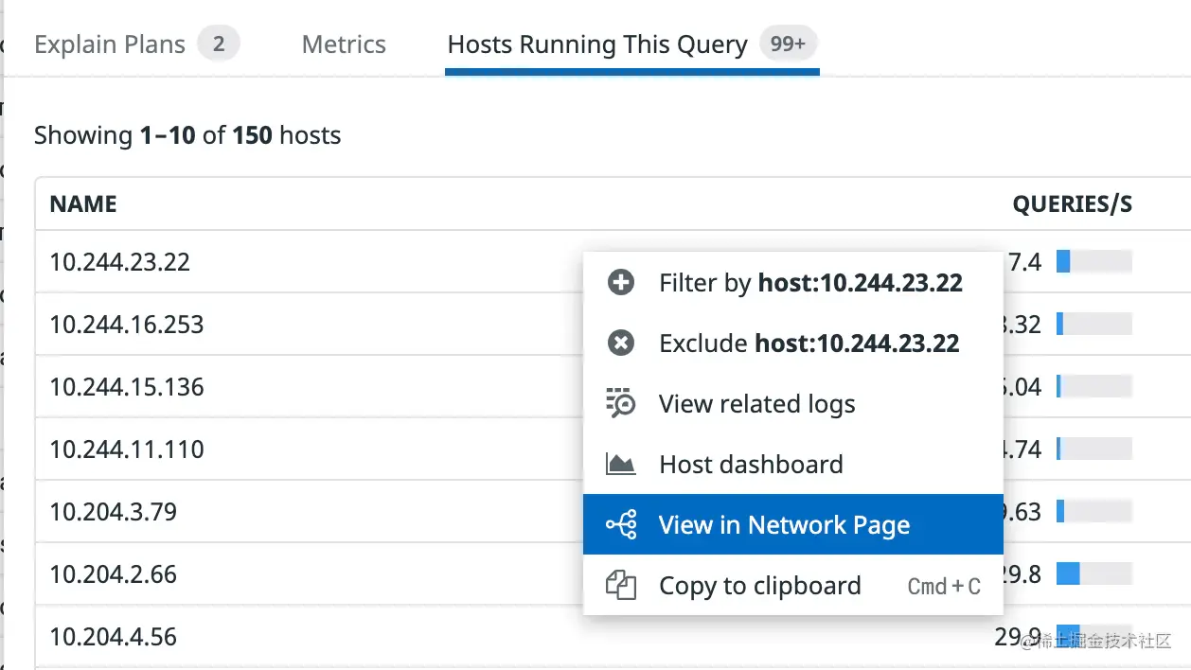Click the 29.9 value for 10.204.4.56
This screenshot has width=1191, height=670.
tap(1018, 637)
